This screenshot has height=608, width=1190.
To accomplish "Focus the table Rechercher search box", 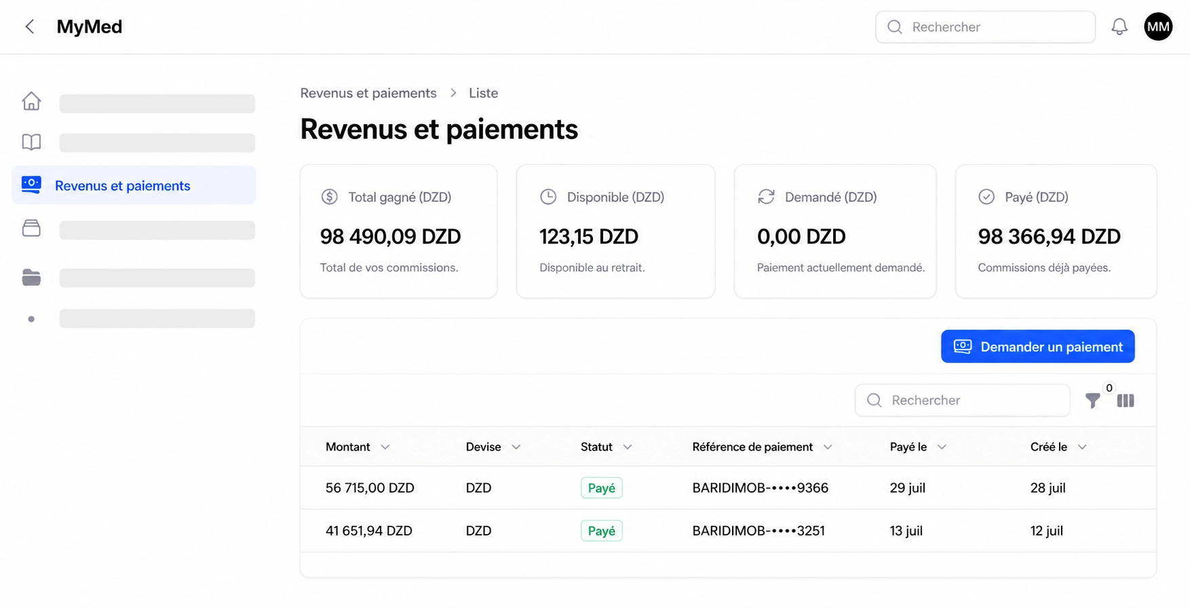I will [962, 400].
